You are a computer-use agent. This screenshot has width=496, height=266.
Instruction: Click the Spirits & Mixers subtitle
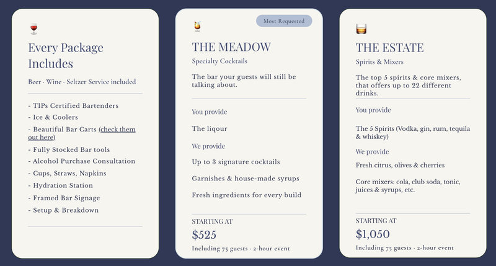tap(379, 61)
